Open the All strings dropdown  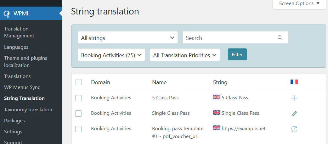pos(128,38)
